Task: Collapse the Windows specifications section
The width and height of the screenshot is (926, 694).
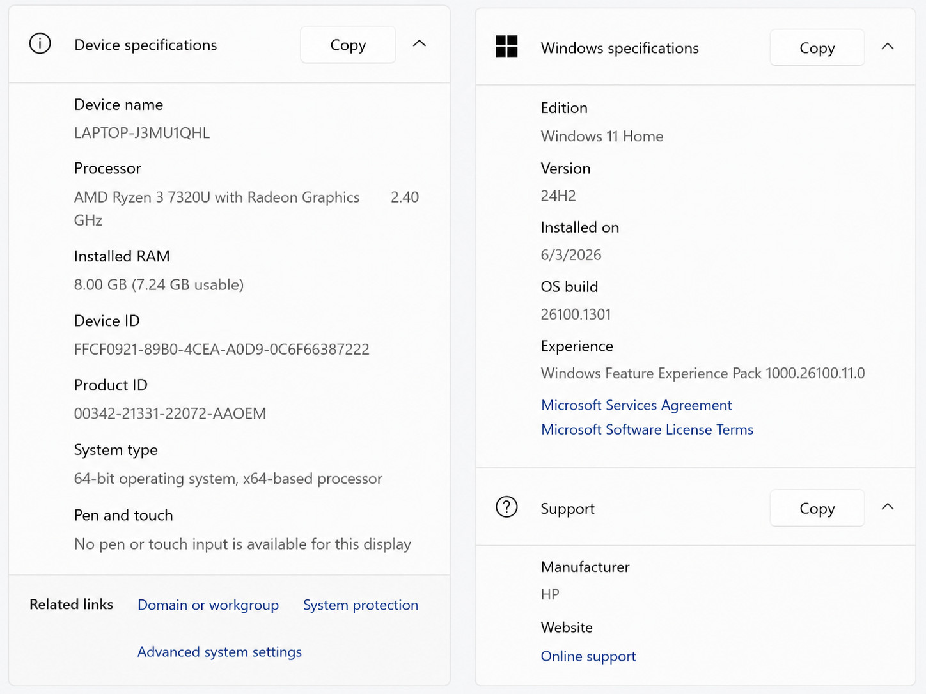Action: pyautogui.click(x=888, y=47)
